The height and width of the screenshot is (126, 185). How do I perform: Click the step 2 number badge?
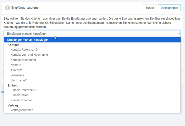click(x=7, y=8)
